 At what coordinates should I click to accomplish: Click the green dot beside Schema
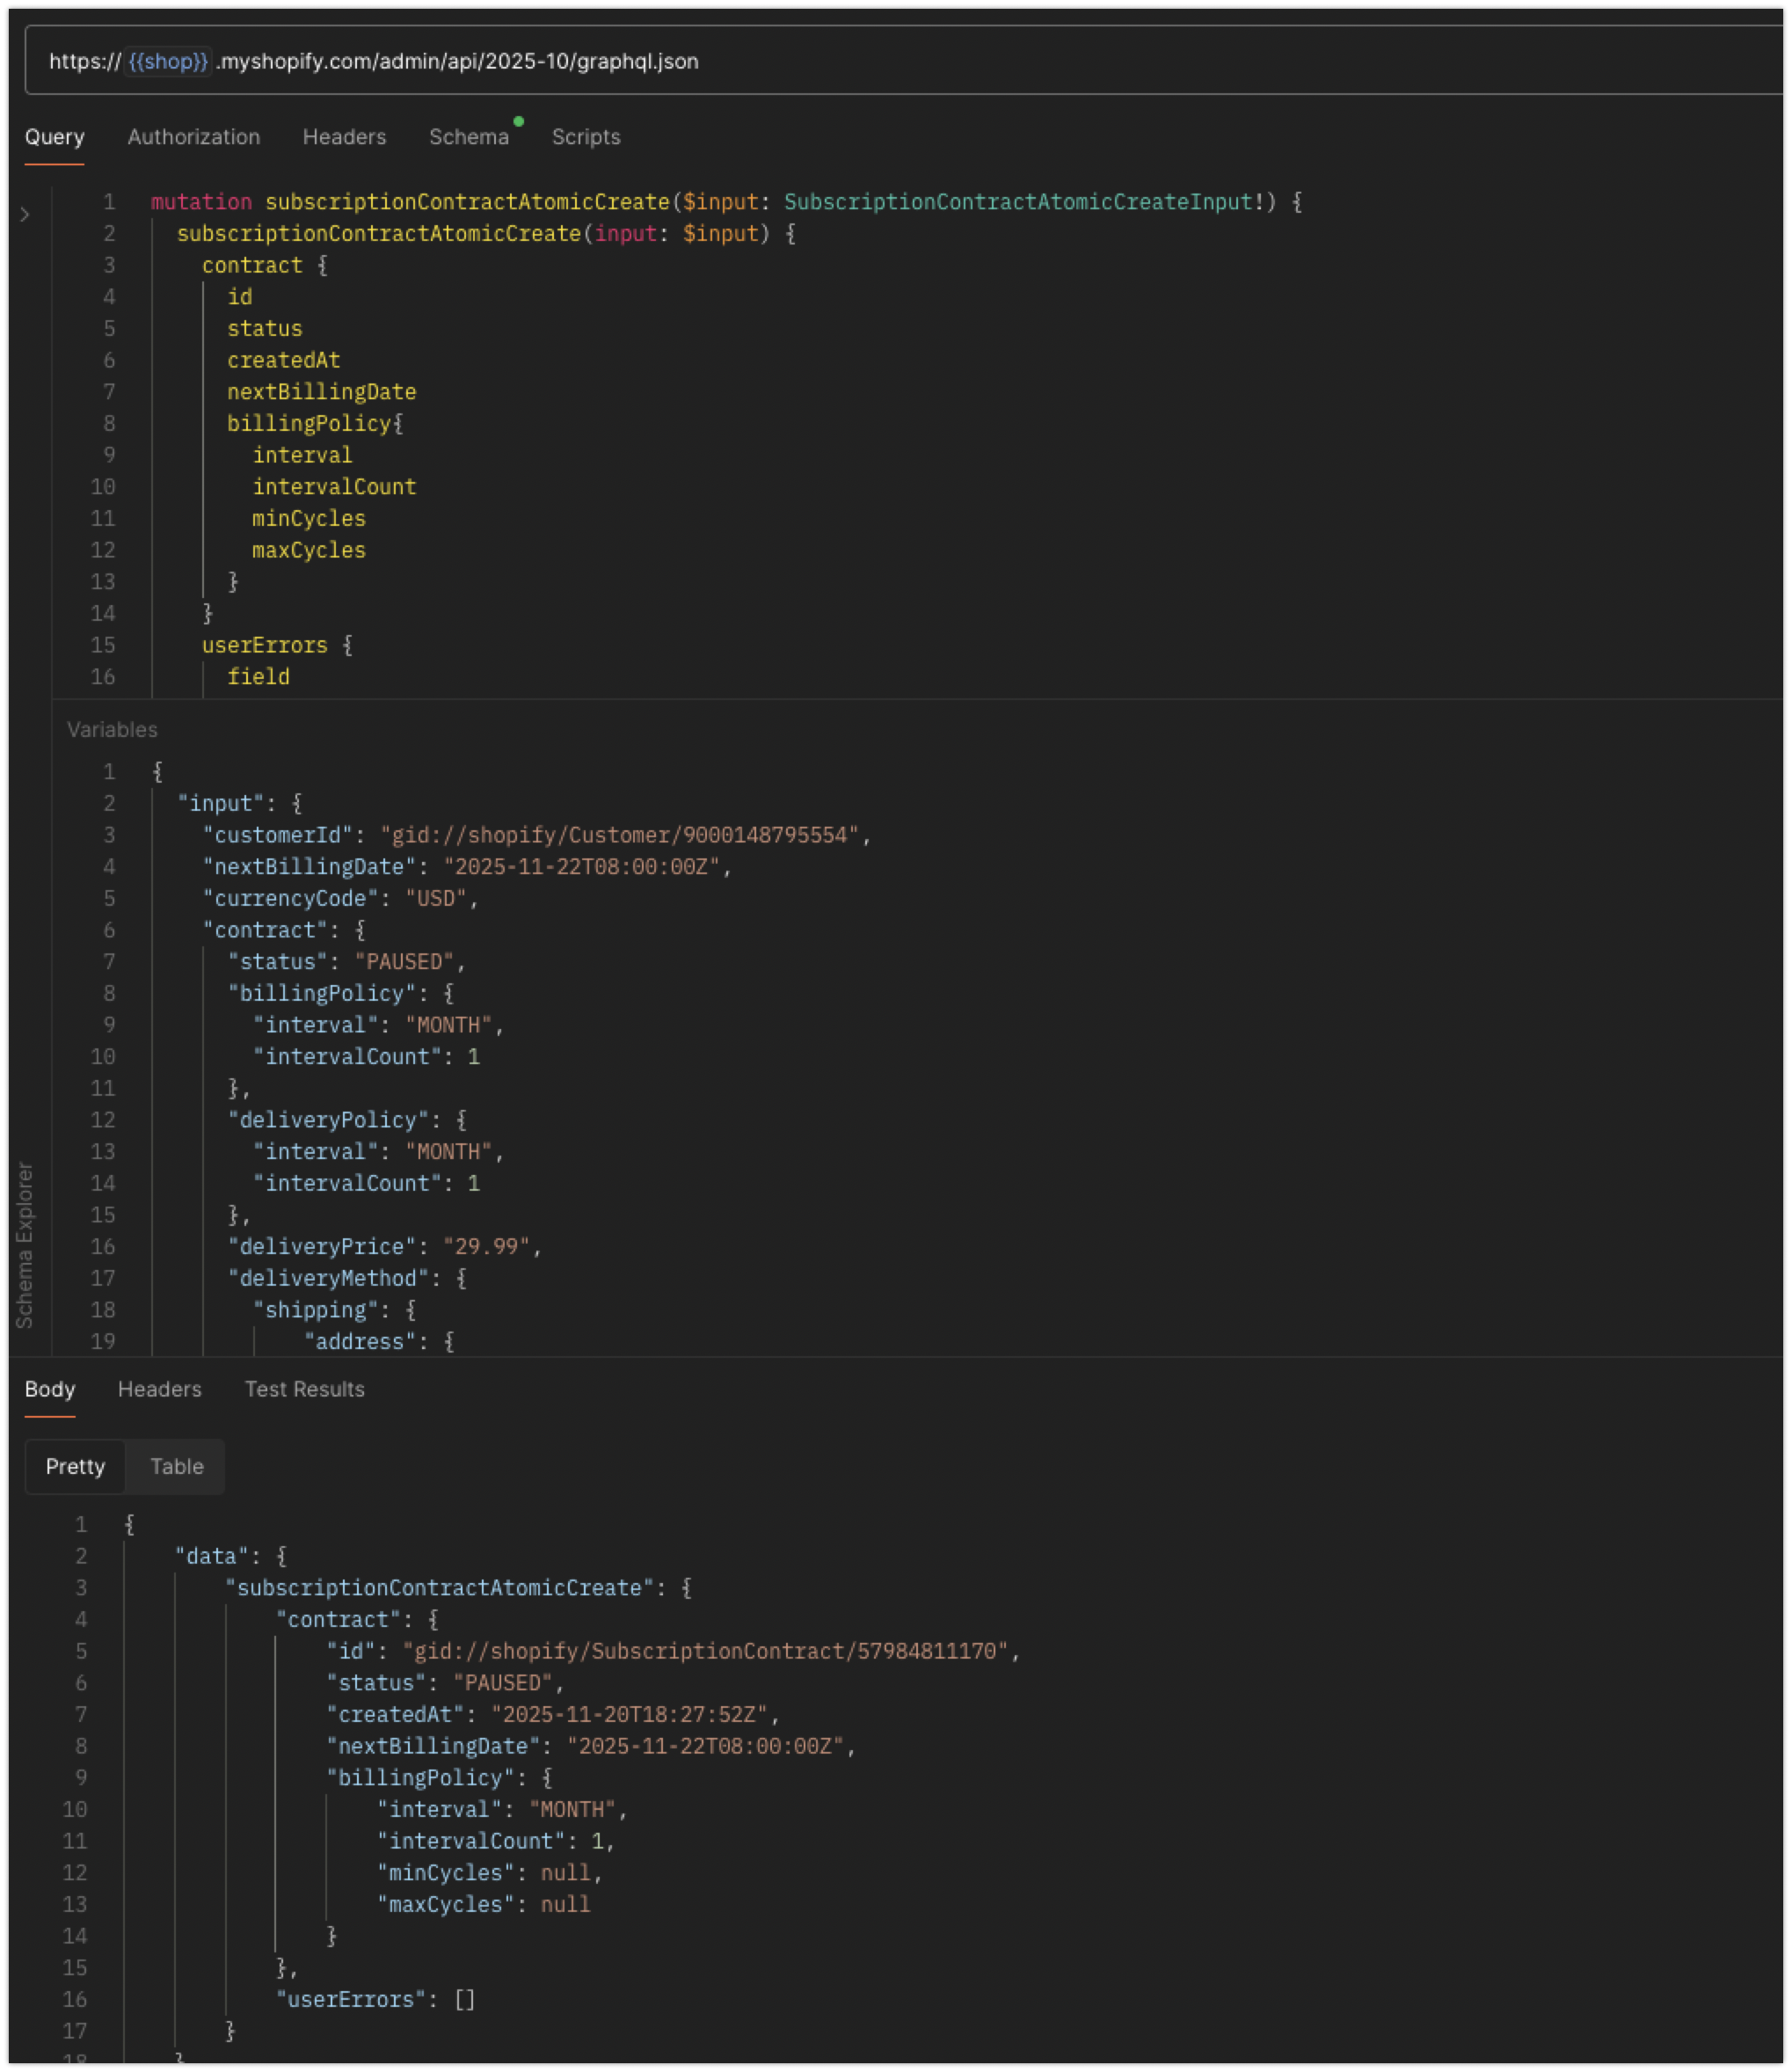[x=518, y=122]
